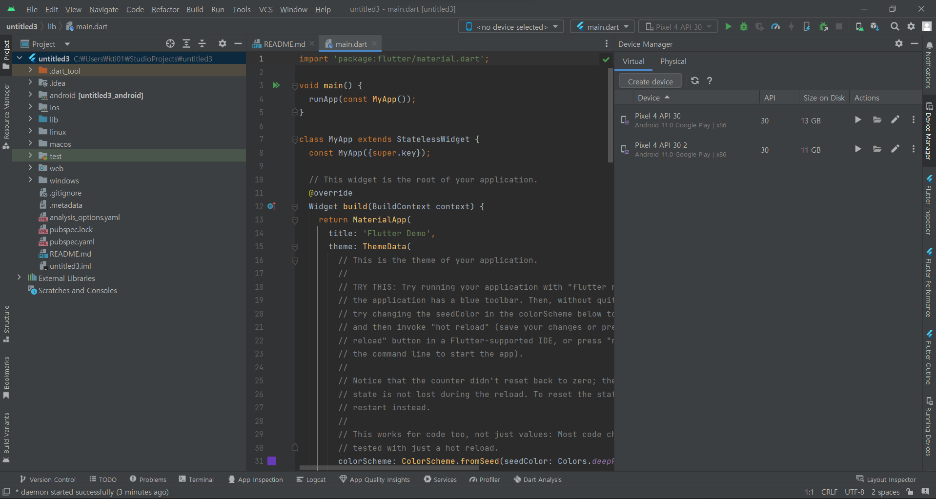Image resolution: width=936 pixels, height=499 pixels.
Task: Switch to README.md editor tab
Action: point(283,44)
